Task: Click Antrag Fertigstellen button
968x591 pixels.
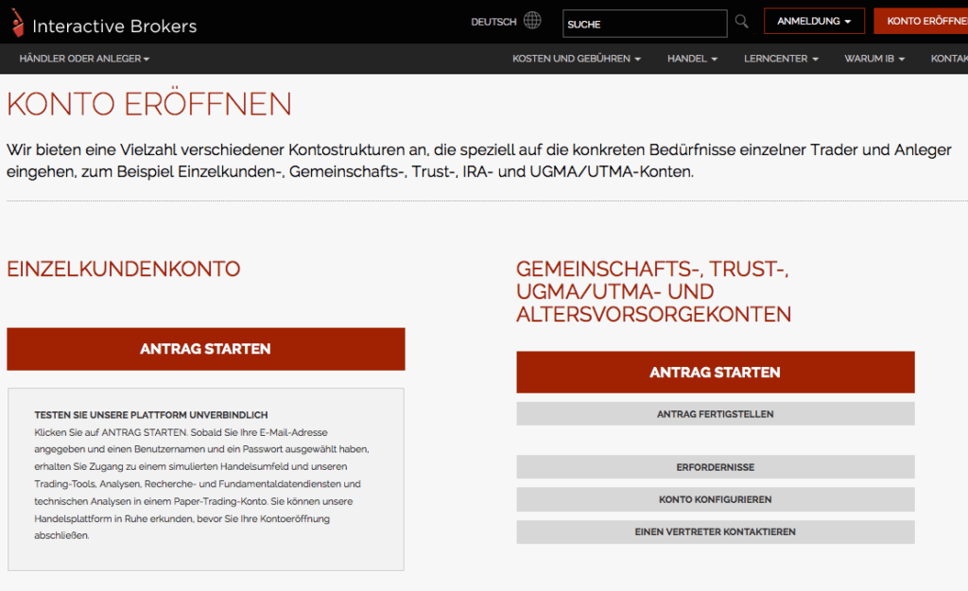Action: click(716, 414)
